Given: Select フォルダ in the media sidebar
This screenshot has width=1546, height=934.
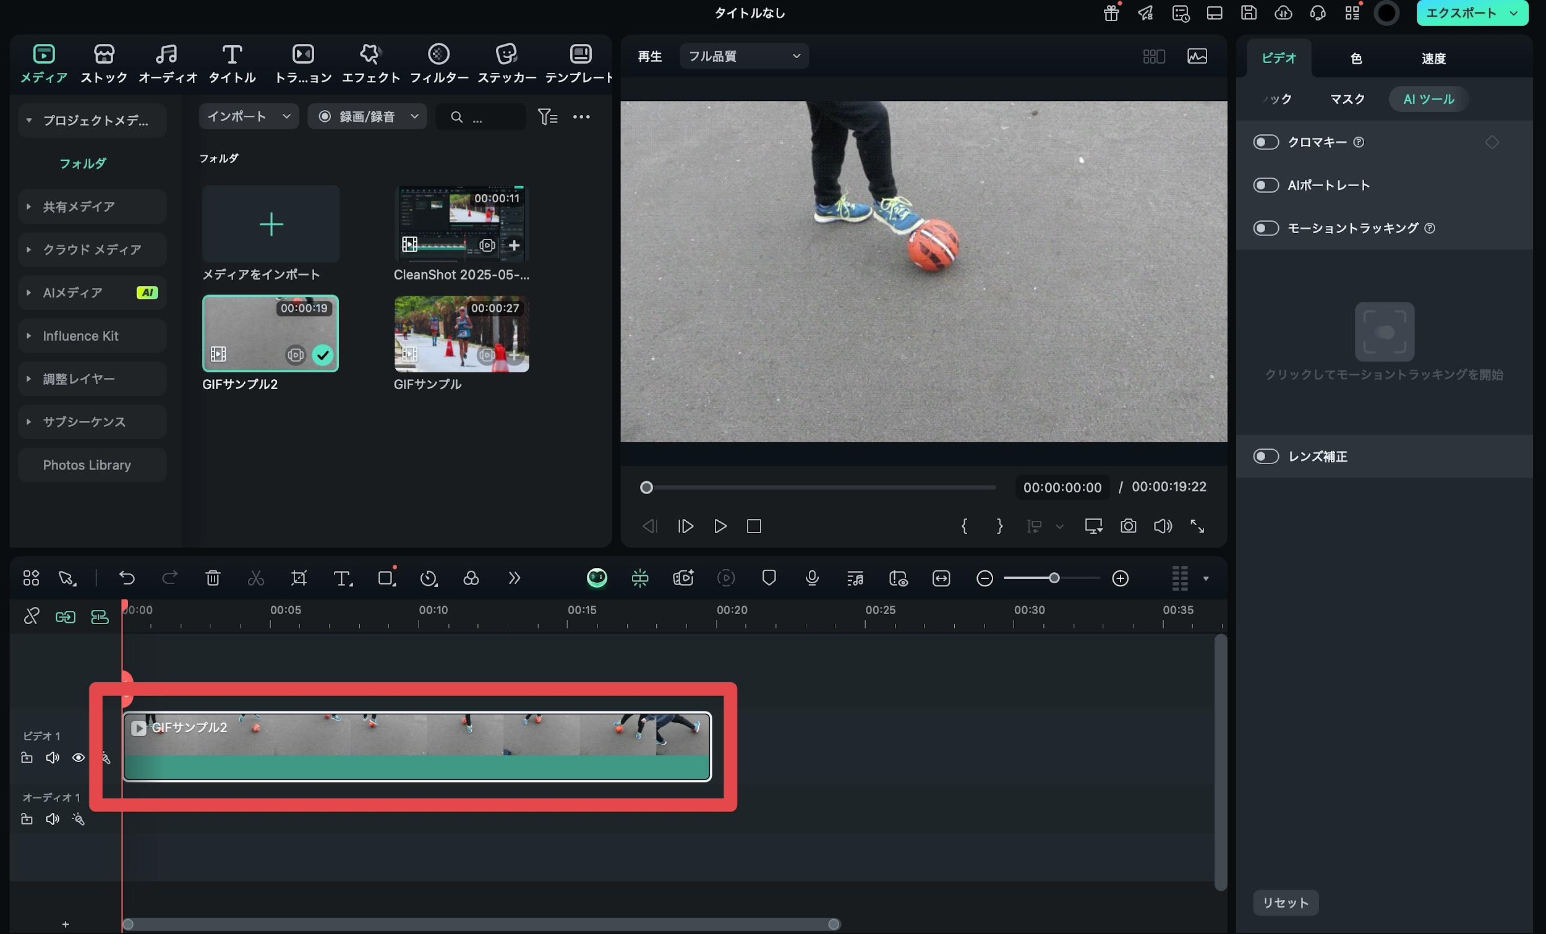Looking at the screenshot, I should pos(83,164).
